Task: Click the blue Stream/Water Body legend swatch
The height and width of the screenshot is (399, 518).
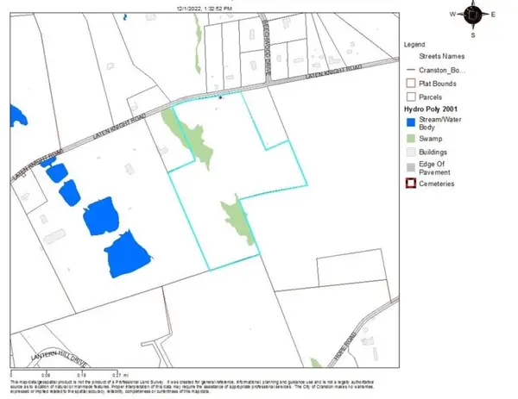Action: (411, 121)
